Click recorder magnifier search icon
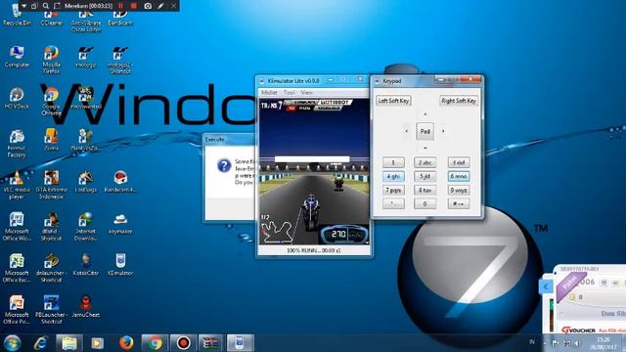This screenshot has width=626, height=352. (46, 6)
